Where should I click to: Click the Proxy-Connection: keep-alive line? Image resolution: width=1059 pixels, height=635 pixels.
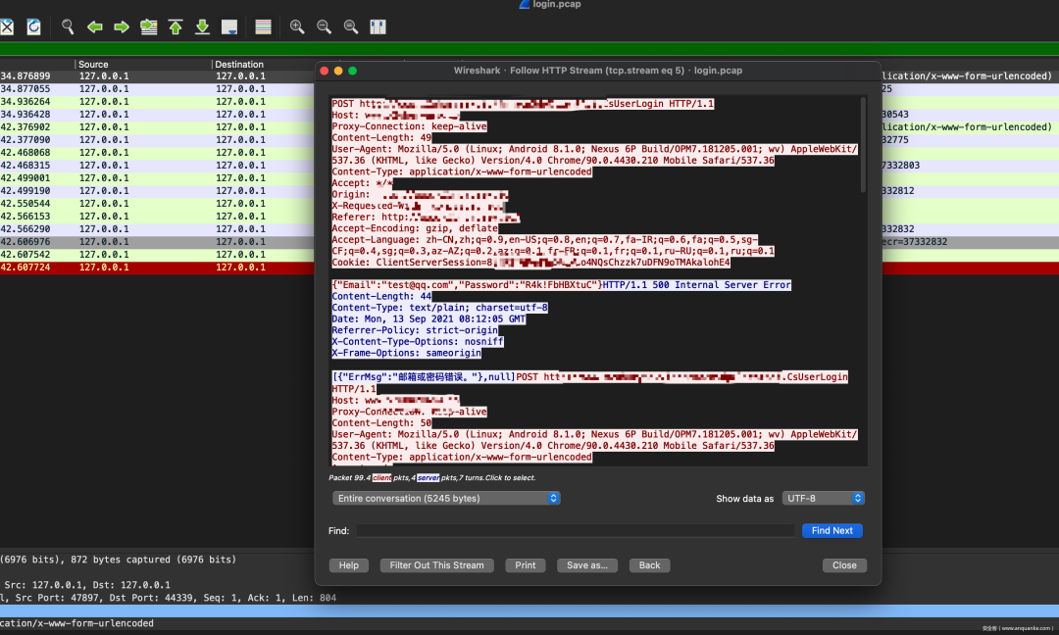point(409,126)
